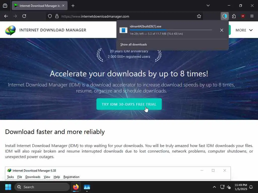
Task: Click the Firefox View icon
Action: 5,6
